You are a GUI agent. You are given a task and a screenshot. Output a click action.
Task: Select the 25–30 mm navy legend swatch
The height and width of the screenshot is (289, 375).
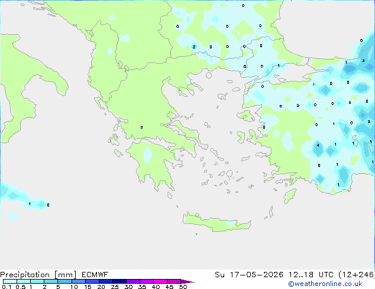point(119,281)
